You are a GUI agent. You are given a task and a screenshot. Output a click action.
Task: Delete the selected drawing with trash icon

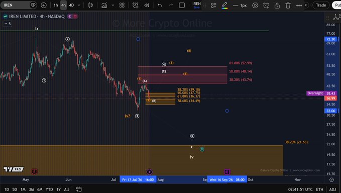point(288,6)
